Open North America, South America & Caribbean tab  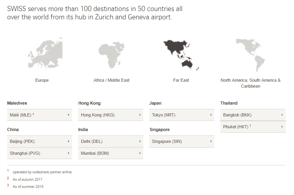pyautogui.click(x=251, y=83)
